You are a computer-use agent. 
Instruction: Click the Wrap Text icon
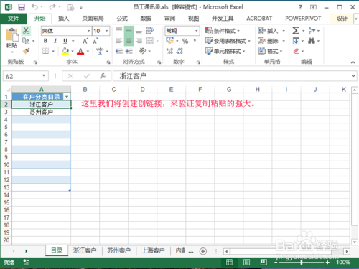pos(150,31)
